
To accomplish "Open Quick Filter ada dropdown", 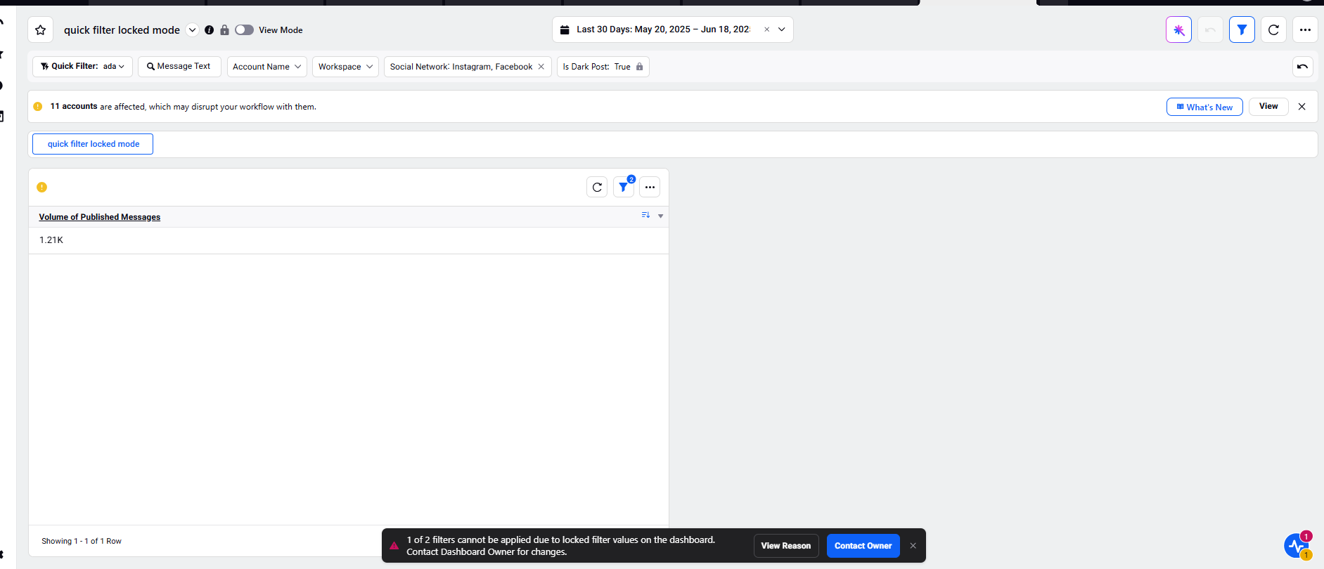I will 82,67.
